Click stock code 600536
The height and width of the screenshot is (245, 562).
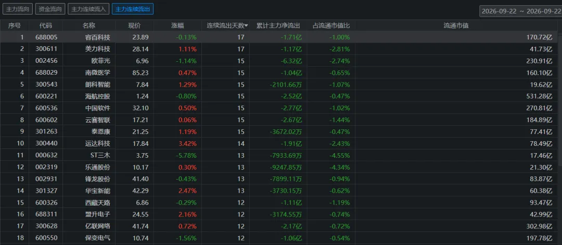coord(46,108)
